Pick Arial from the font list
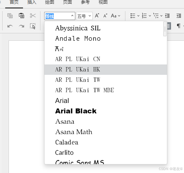The width and height of the screenshot is (184, 173). (x=106, y=101)
